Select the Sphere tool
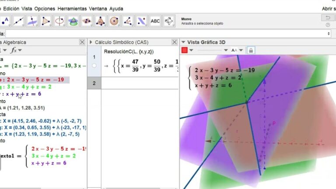 (114, 21)
